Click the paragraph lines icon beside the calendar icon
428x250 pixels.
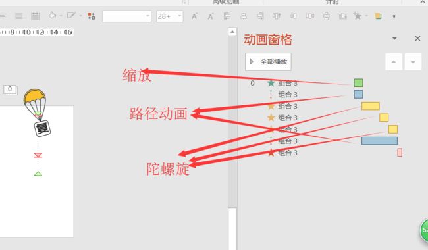[x=19, y=16]
